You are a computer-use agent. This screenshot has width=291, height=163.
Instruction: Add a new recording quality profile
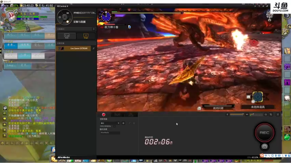point(123,123)
